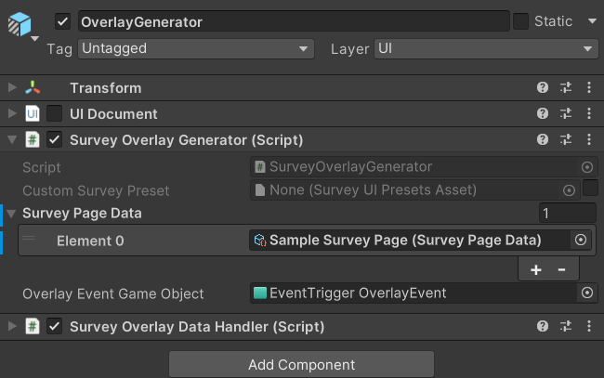This screenshot has height=378, width=604.
Task: Open UI Document help reference icon
Action: pos(543,113)
